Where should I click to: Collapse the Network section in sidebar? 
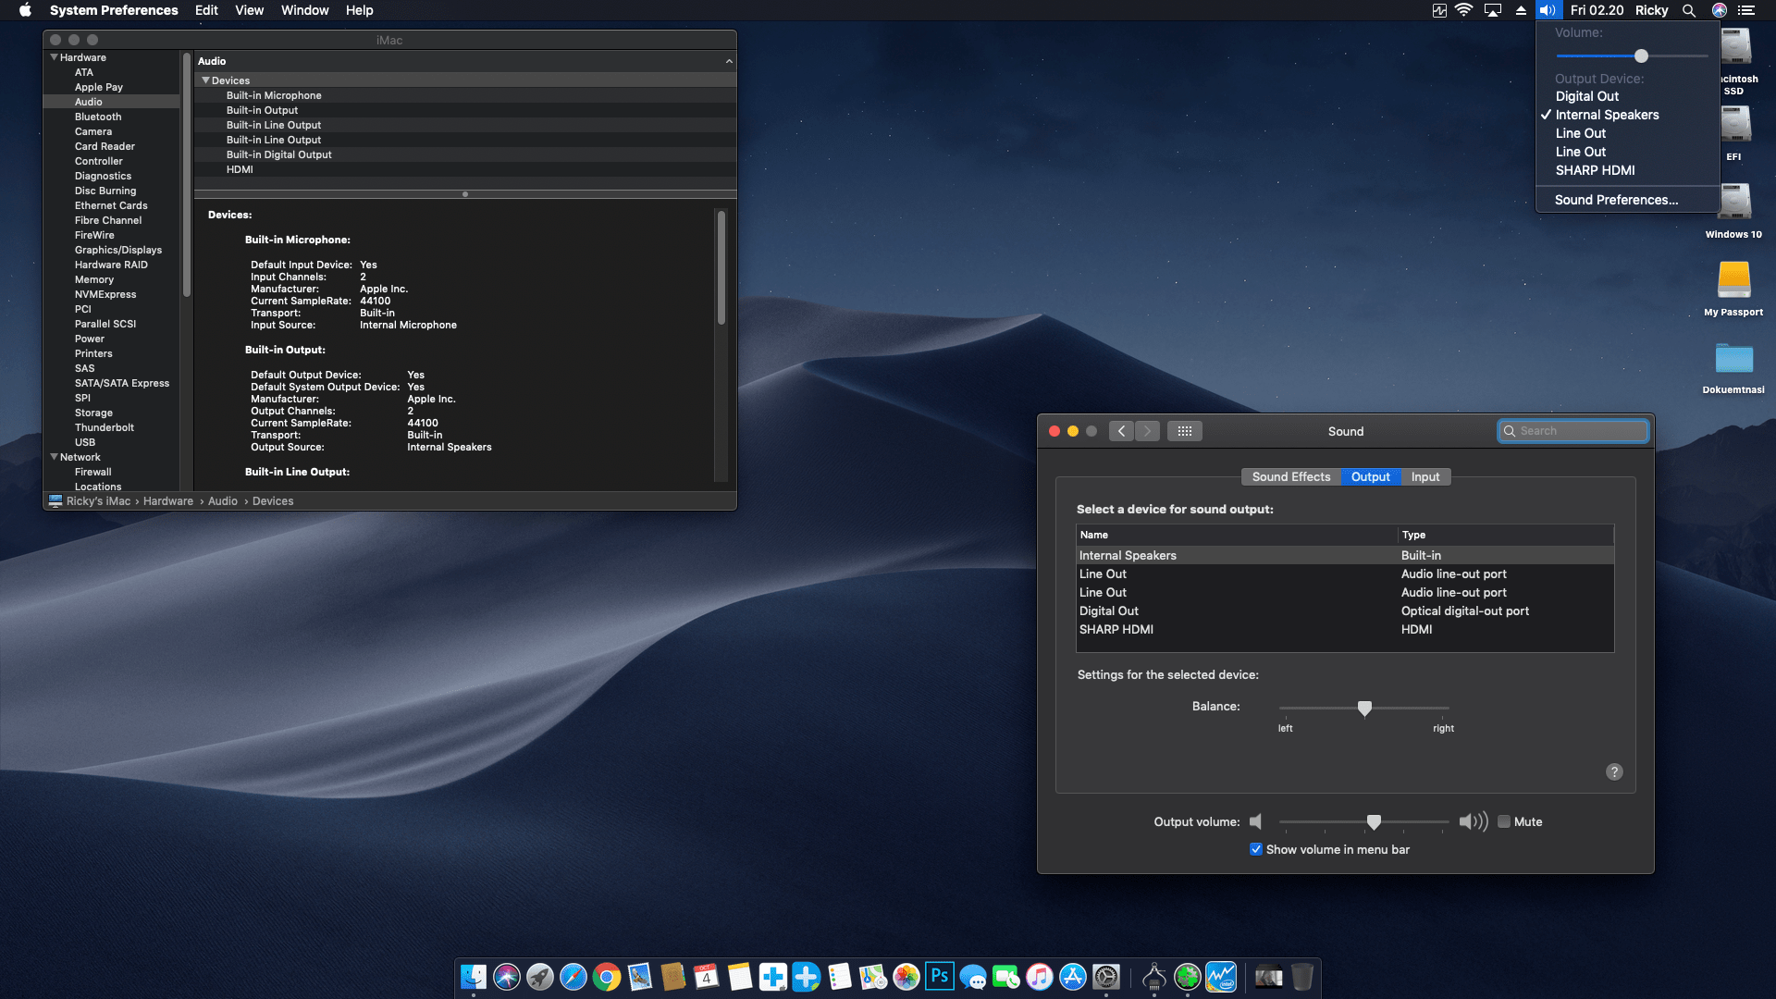54,457
